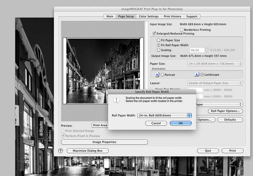Open the Roll Paper Width dropdown

pyautogui.click(x=164, y=115)
